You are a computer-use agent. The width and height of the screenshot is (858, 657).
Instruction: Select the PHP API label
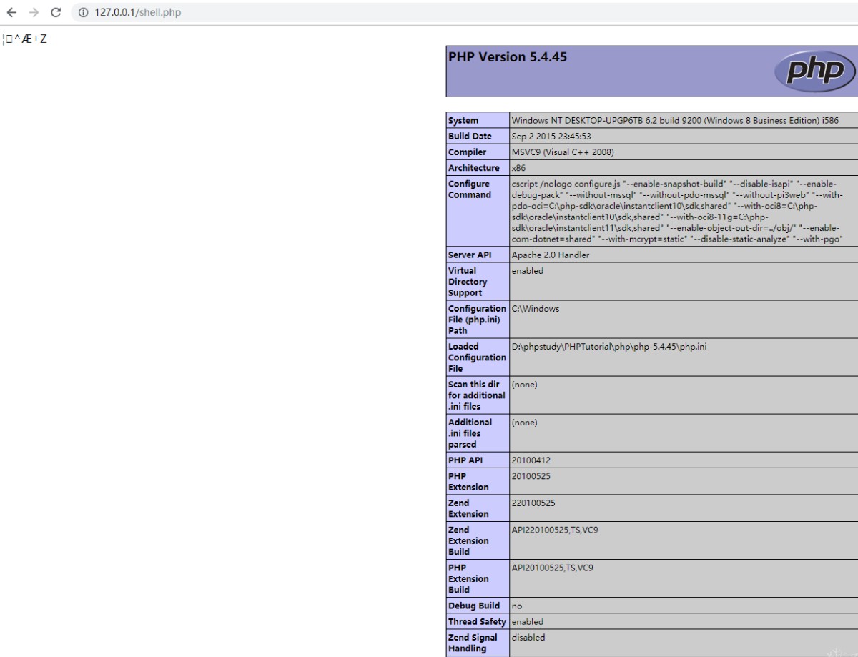click(465, 460)
